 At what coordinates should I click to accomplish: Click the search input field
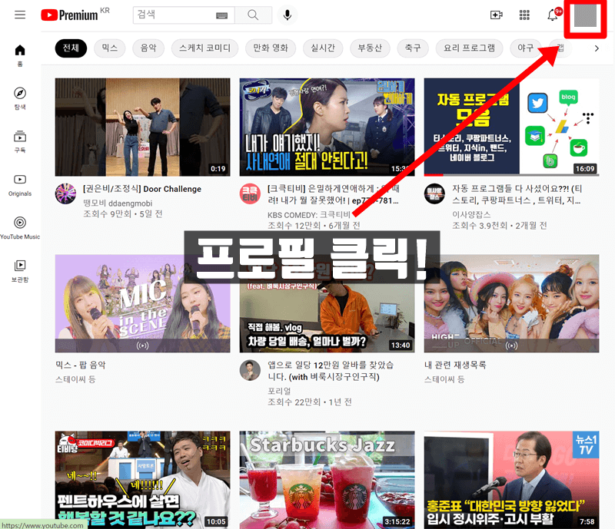[184, 15]
